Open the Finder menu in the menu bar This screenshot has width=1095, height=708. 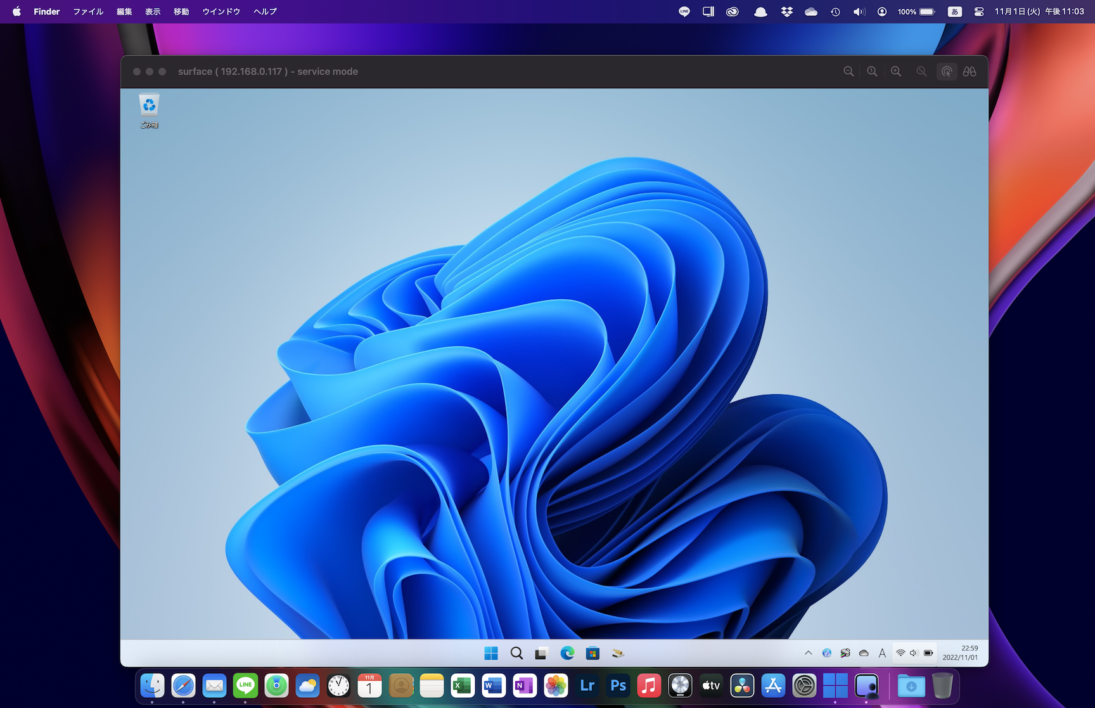tap(47, 11)
